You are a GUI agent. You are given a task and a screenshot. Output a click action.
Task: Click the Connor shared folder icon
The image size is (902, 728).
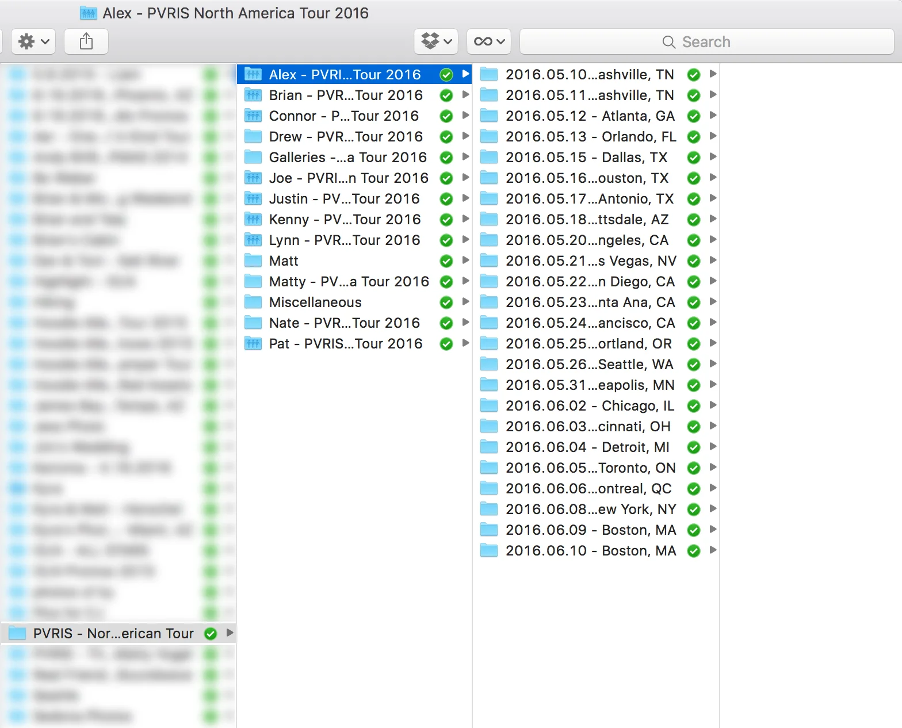pos(253,116)
